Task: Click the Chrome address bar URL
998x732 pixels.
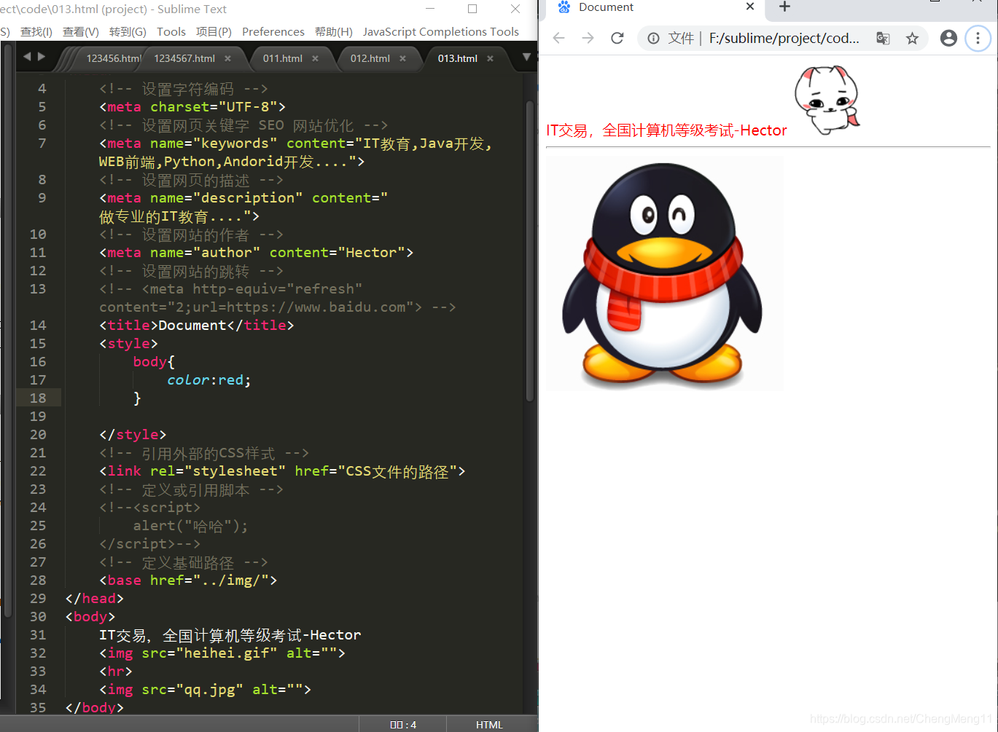Action: (784, 38)
